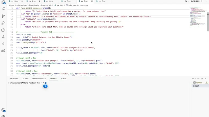
Task: Click the 'root.geometry' code line
Action: [x=29, y=40]
